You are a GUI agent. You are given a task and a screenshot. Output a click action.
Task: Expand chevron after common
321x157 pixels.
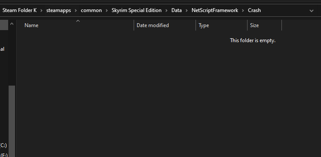[107, 10]
